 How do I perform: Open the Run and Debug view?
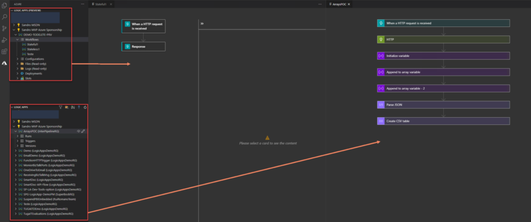(4, 40)
